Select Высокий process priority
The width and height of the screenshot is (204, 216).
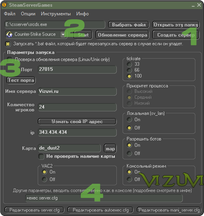point(129,91)
